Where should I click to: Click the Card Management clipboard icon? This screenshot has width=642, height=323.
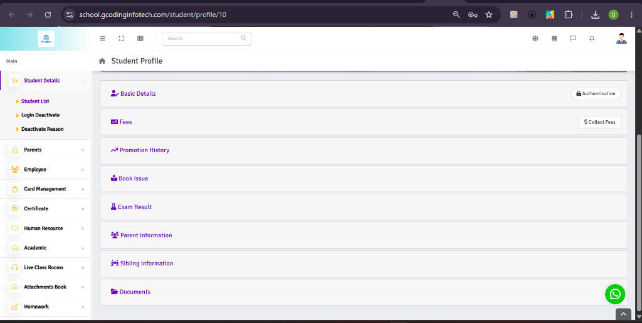click(15, 189)
